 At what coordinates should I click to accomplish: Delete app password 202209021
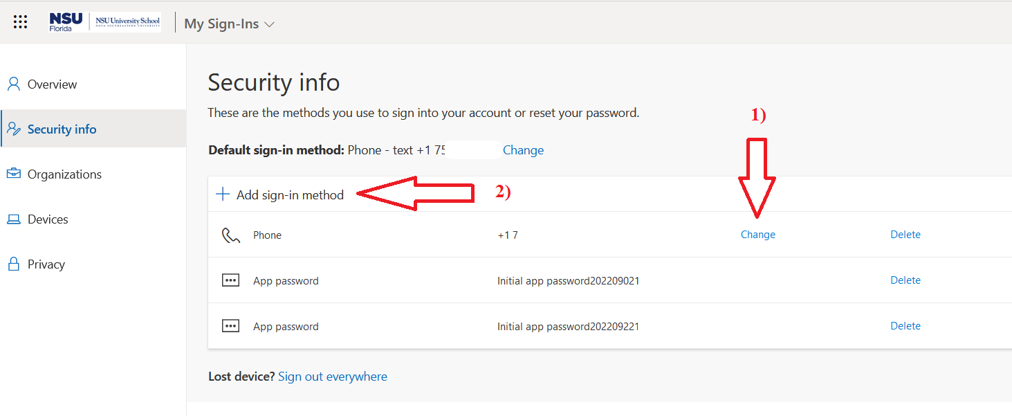click(905, 280)
